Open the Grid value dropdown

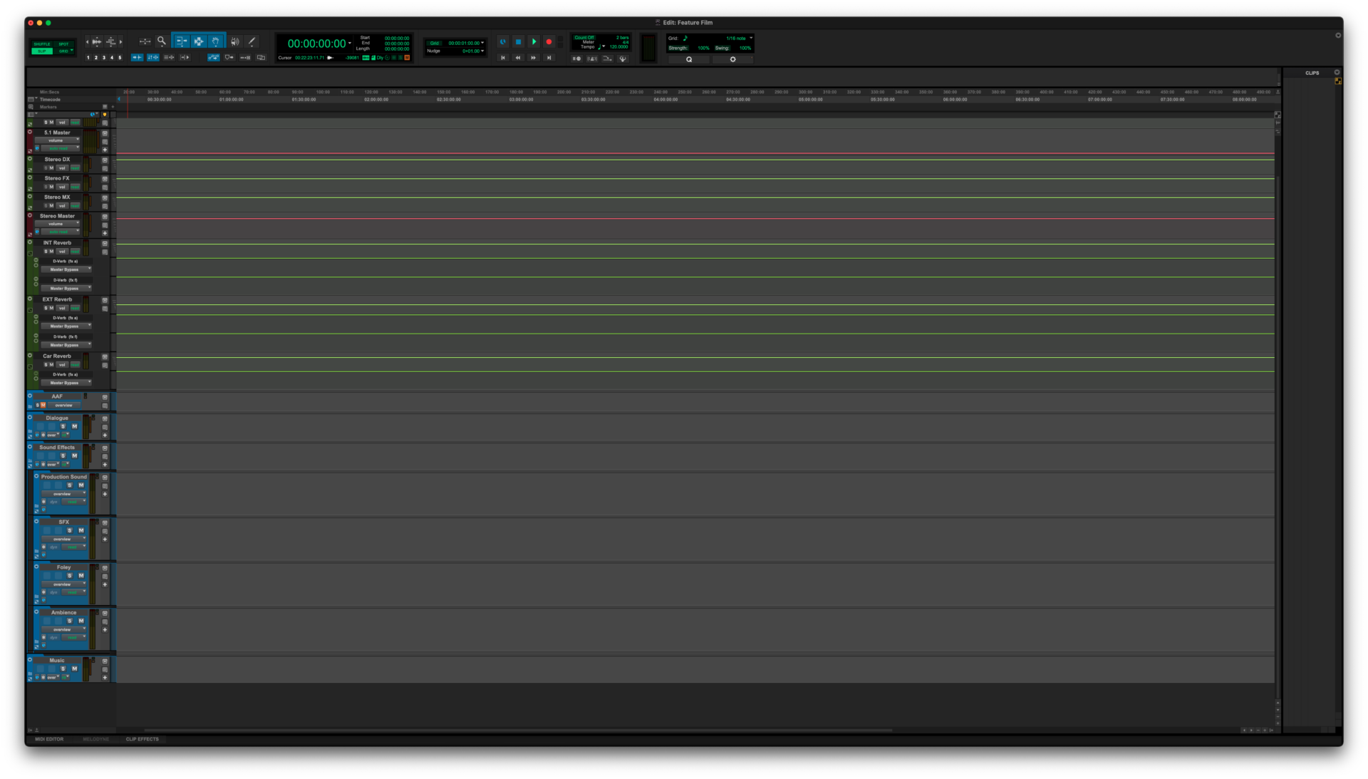[x=482, y=43]
